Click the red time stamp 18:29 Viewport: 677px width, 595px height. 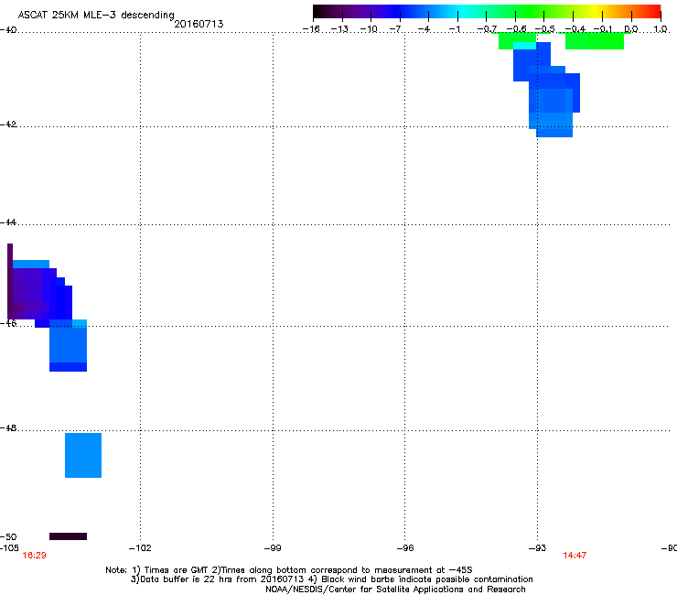[34, 556]
